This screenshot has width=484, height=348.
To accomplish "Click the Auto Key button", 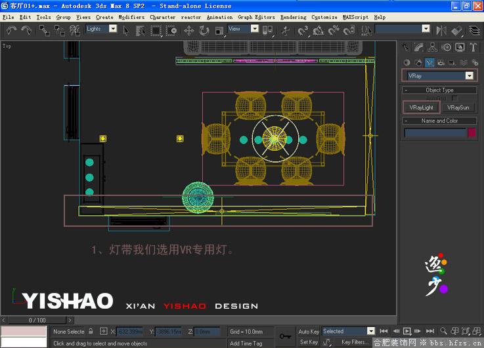I will click(x=309, y=332).
